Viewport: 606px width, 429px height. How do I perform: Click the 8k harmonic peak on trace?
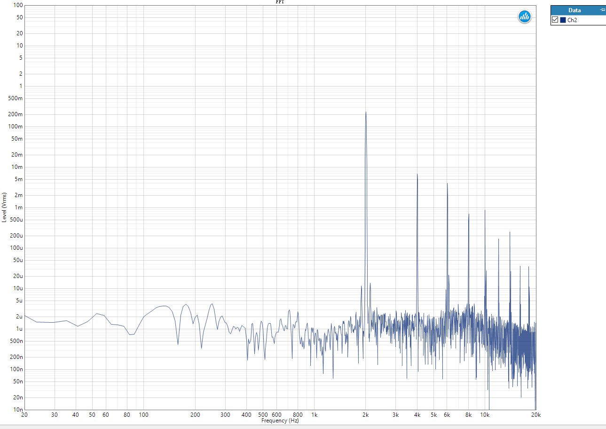click(x=469, y=214)
